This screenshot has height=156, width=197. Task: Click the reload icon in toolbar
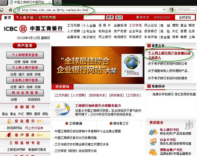pyautogui.click(x=2, y=10)
